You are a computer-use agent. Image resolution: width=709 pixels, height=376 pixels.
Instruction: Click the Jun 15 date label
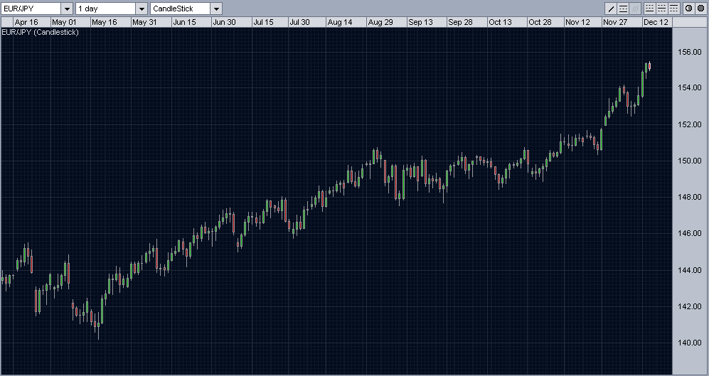coord(184,22)
